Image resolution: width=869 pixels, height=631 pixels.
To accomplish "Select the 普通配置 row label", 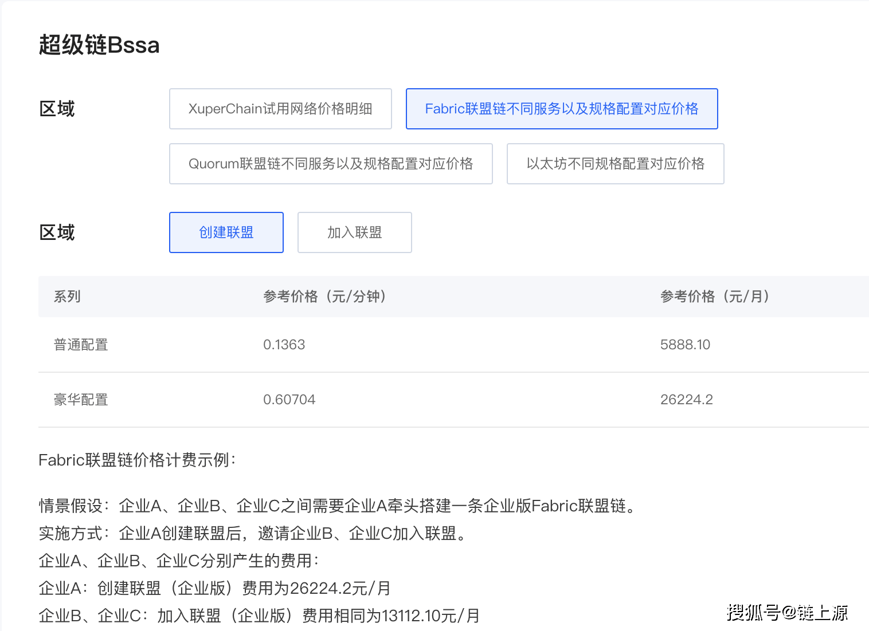I will [x=81, y=345].
